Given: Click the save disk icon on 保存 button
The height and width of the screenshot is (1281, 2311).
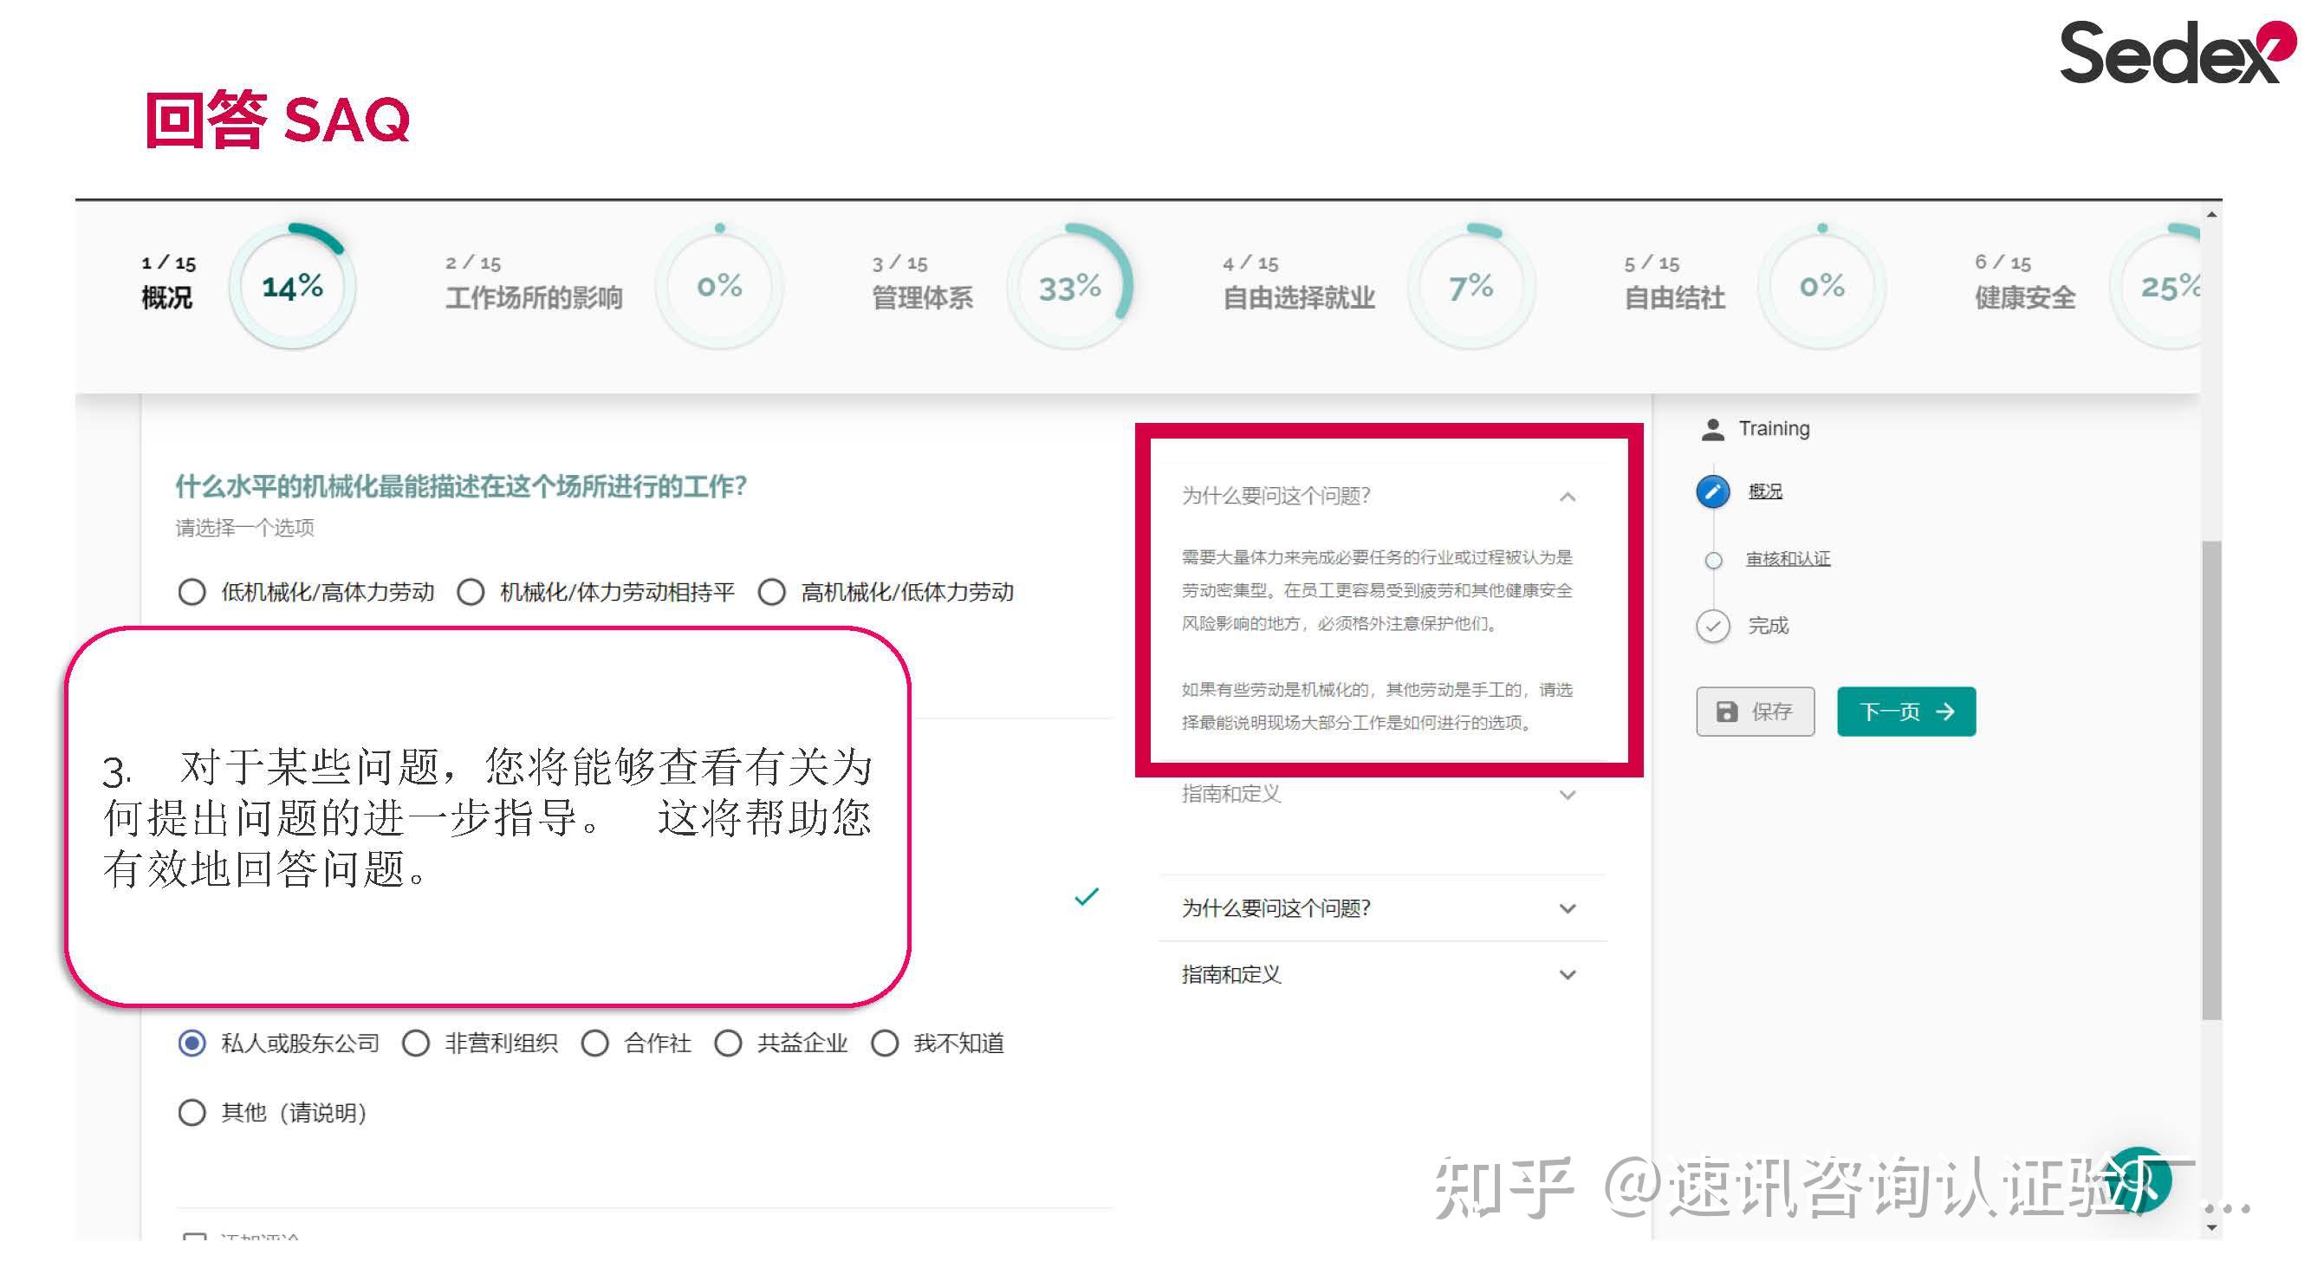Looking at the screenshot, I should [x=1727, y=712].
